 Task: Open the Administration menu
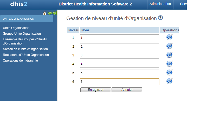click(x=160, y=4)
